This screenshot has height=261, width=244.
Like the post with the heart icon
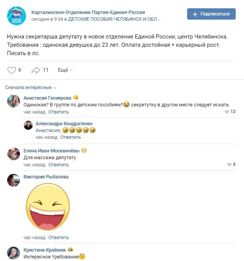11,70
